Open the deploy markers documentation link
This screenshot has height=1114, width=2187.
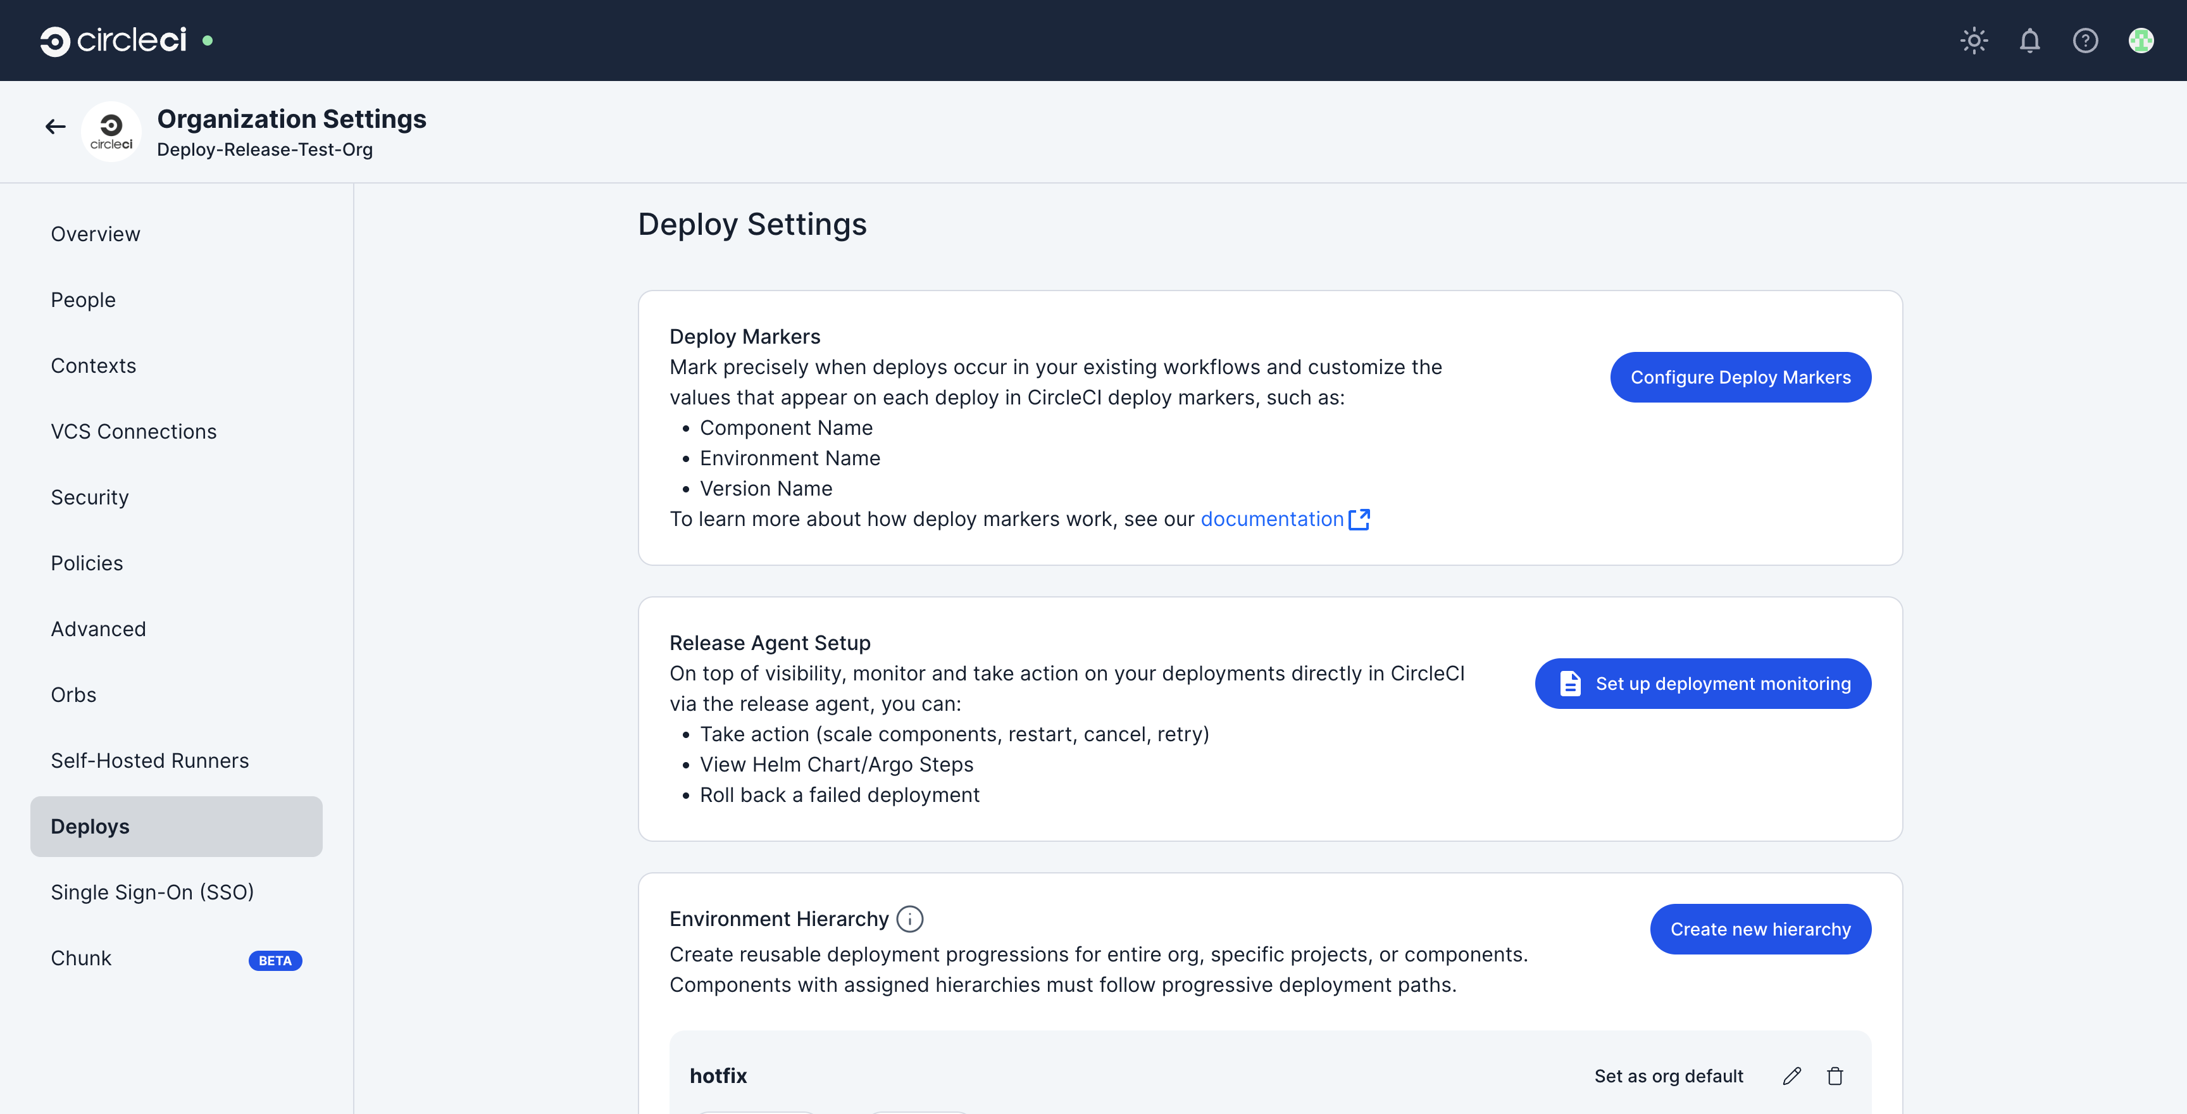(1271, 519)
